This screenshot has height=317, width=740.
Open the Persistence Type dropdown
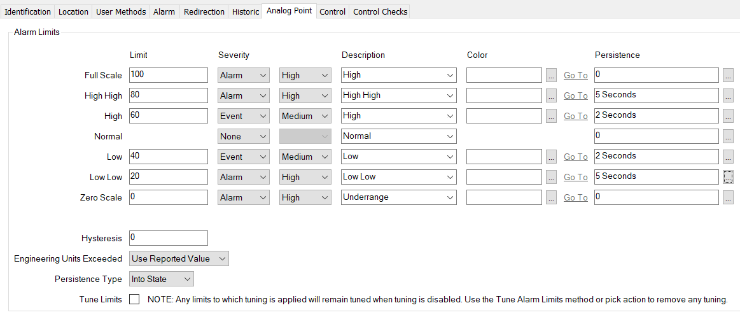pos(162,279)
